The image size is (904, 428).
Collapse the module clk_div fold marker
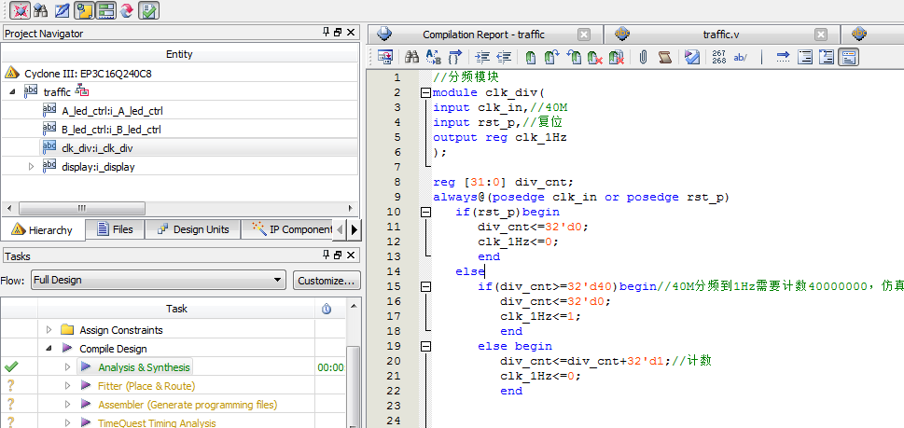click(426, 92)
